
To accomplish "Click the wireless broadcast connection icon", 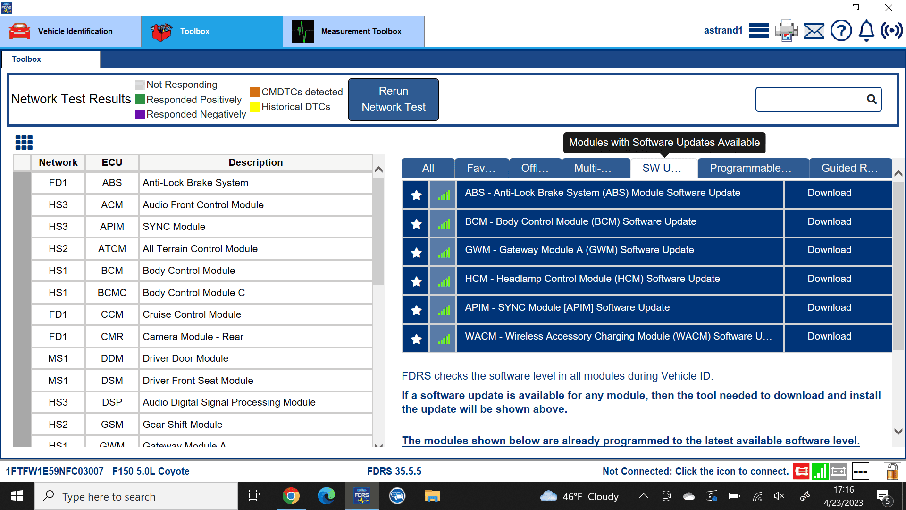I will pyautogui.click(x=891, y=31).
